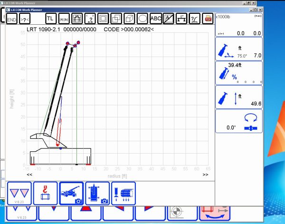The height and width of the screenshot is (224, 285).
Task: Click the END button in the toolbar
Action: pos(12,19)
